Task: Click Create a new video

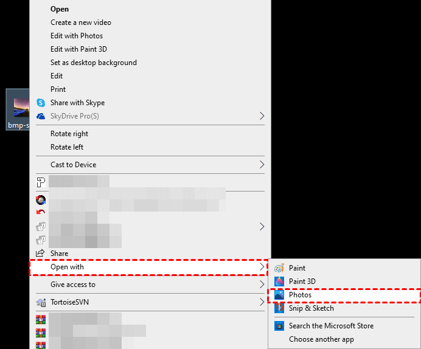Action: pyautogui.click(x=81, y=22)
